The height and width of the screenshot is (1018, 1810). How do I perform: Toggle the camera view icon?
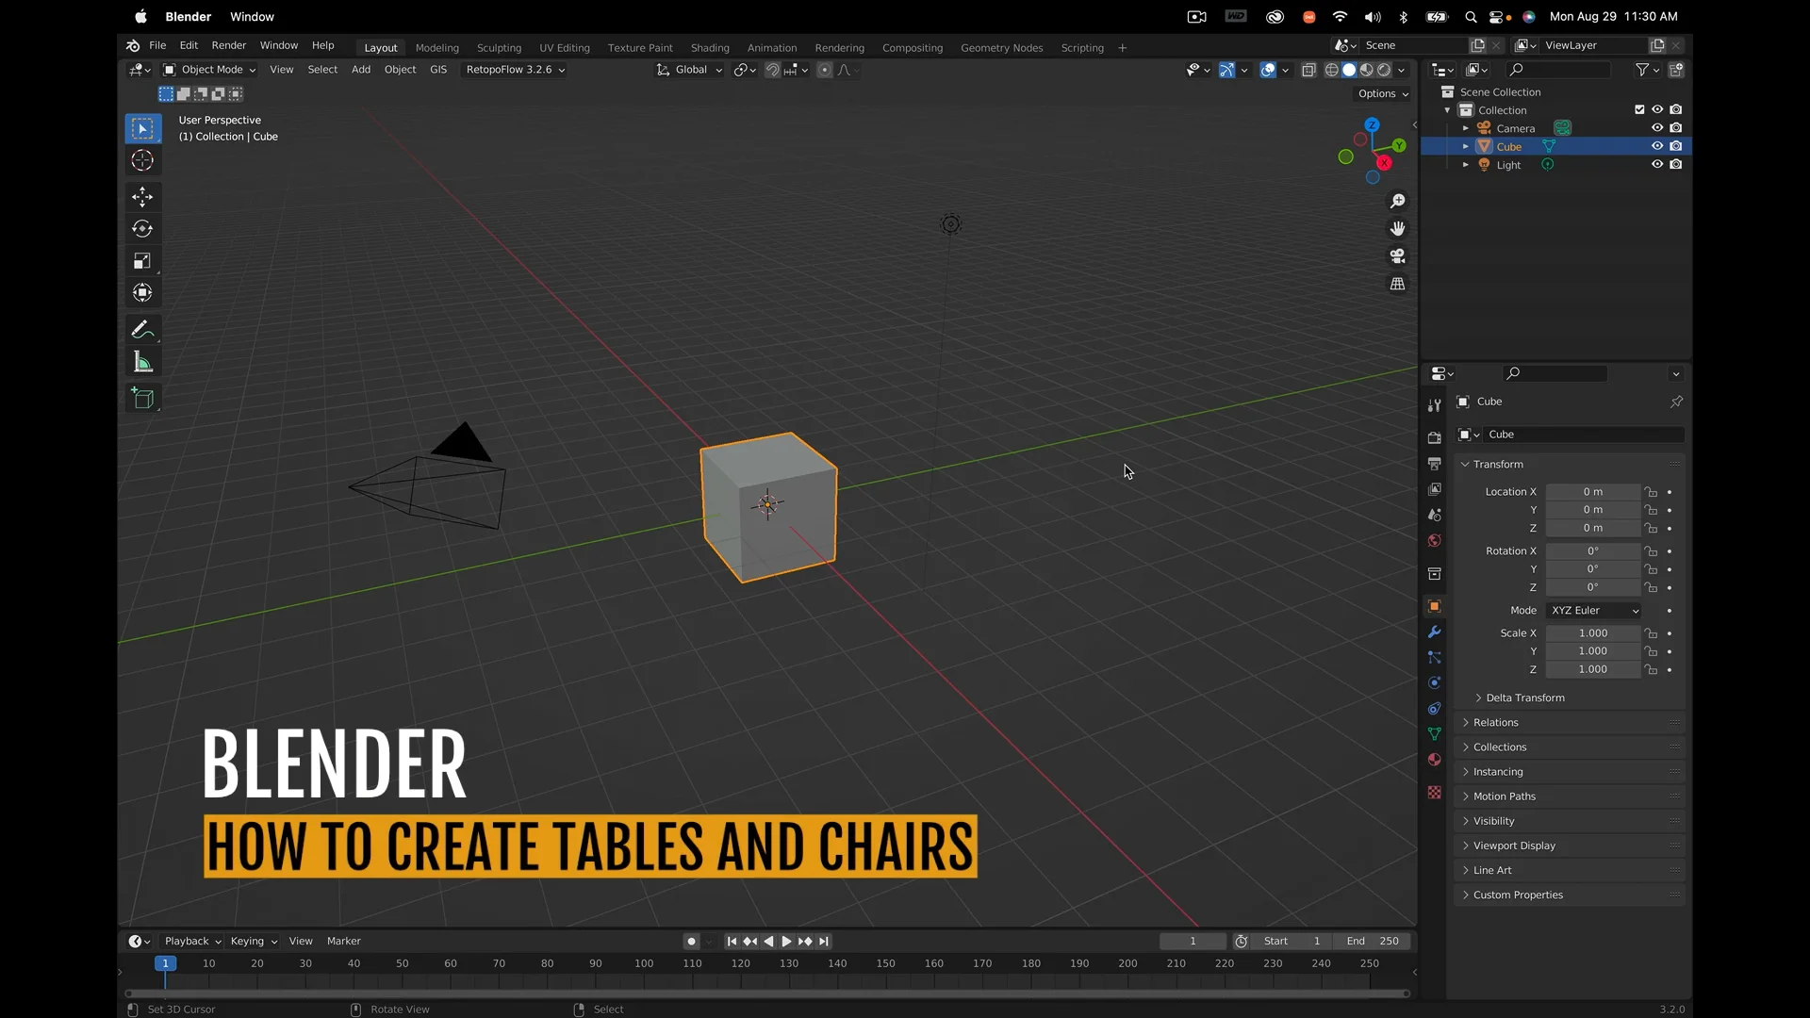[1398, 255]
